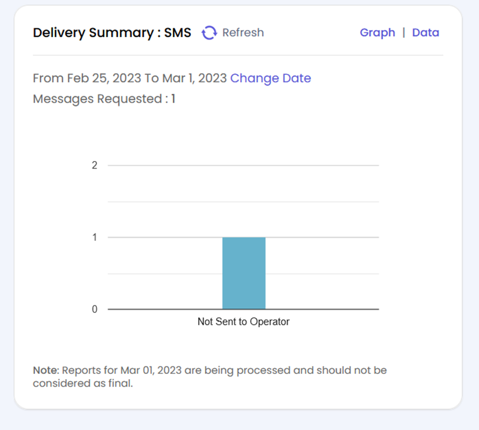Click the y-axis label 2

click(94, 166)
